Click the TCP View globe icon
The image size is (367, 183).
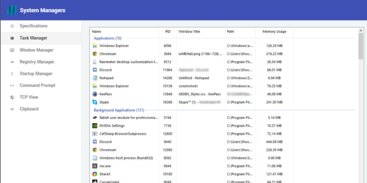(12, 97)
